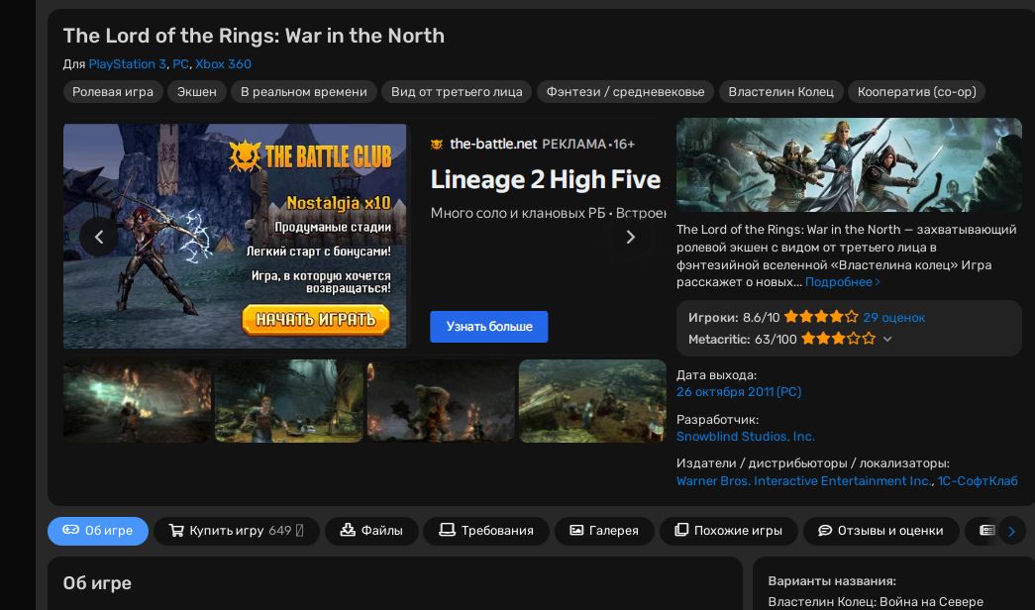The width and height of the screenshot is (1035, 610).
Task: Expand the Metacritic ratings dropdown chevron
Action: click(x=887, y=340)
